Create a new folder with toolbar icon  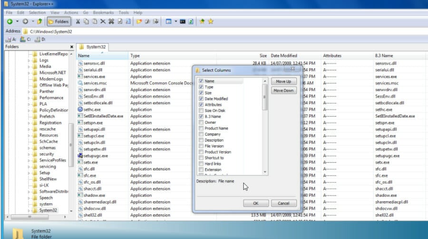(x=139, y=21)
